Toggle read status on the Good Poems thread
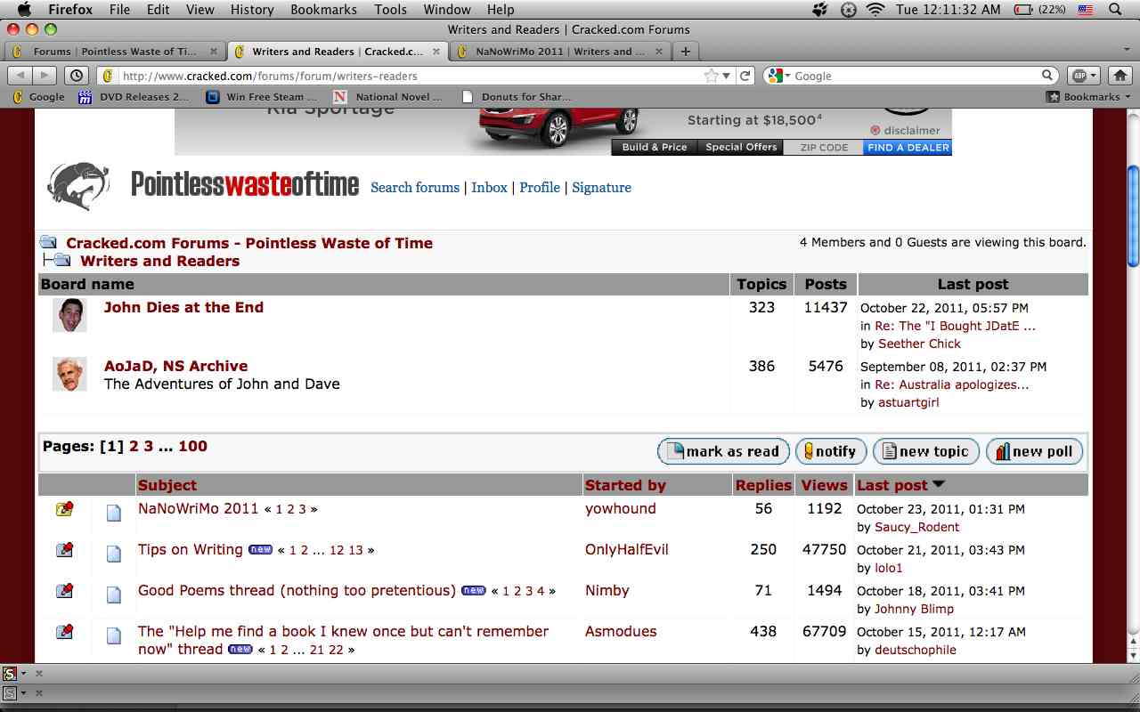The image size is (1140, 712). click(63, 590)
